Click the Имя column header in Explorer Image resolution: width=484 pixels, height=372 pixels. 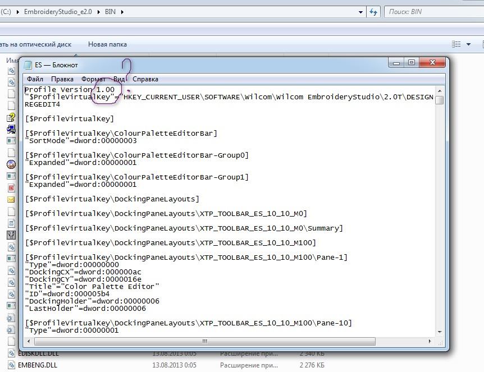pyautogui.click(x=12, y=61)
